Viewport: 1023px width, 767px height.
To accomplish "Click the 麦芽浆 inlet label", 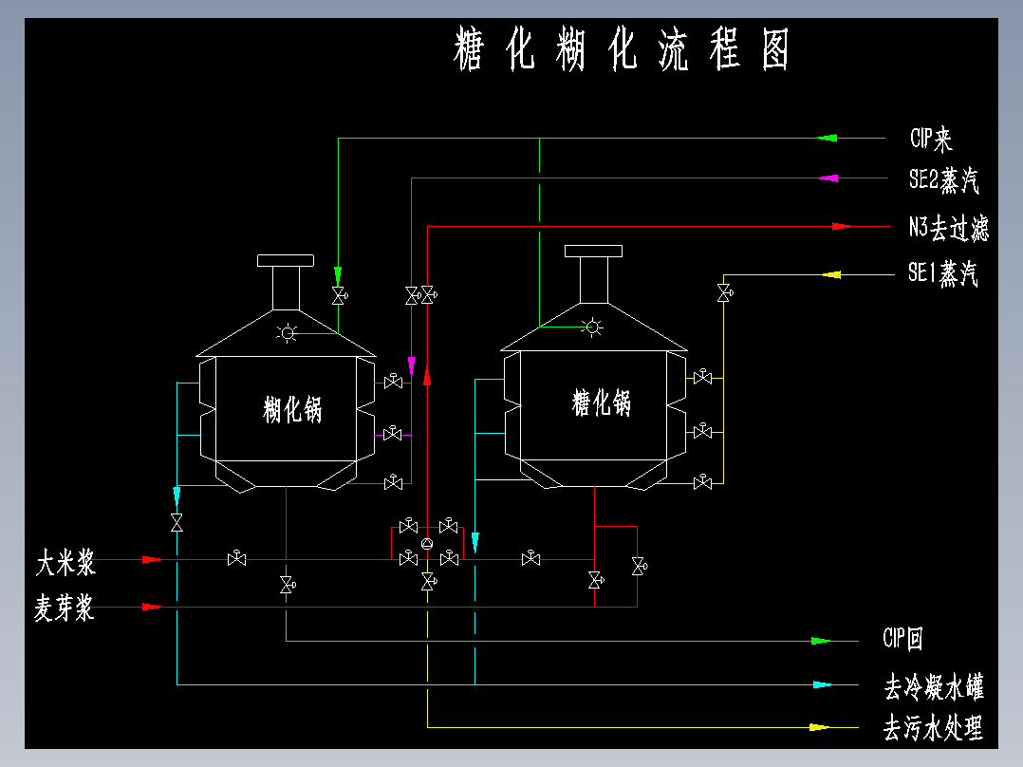I will 64,608.
